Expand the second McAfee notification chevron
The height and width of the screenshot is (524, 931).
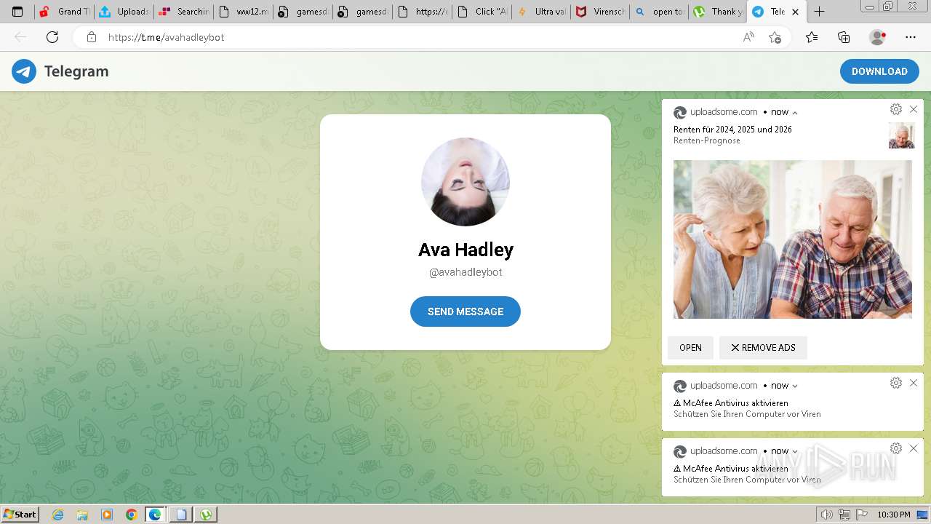click(795, 452)
